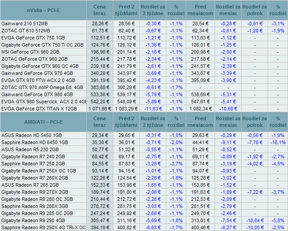Click the -7,22 € half-year difference

(254, 192)
